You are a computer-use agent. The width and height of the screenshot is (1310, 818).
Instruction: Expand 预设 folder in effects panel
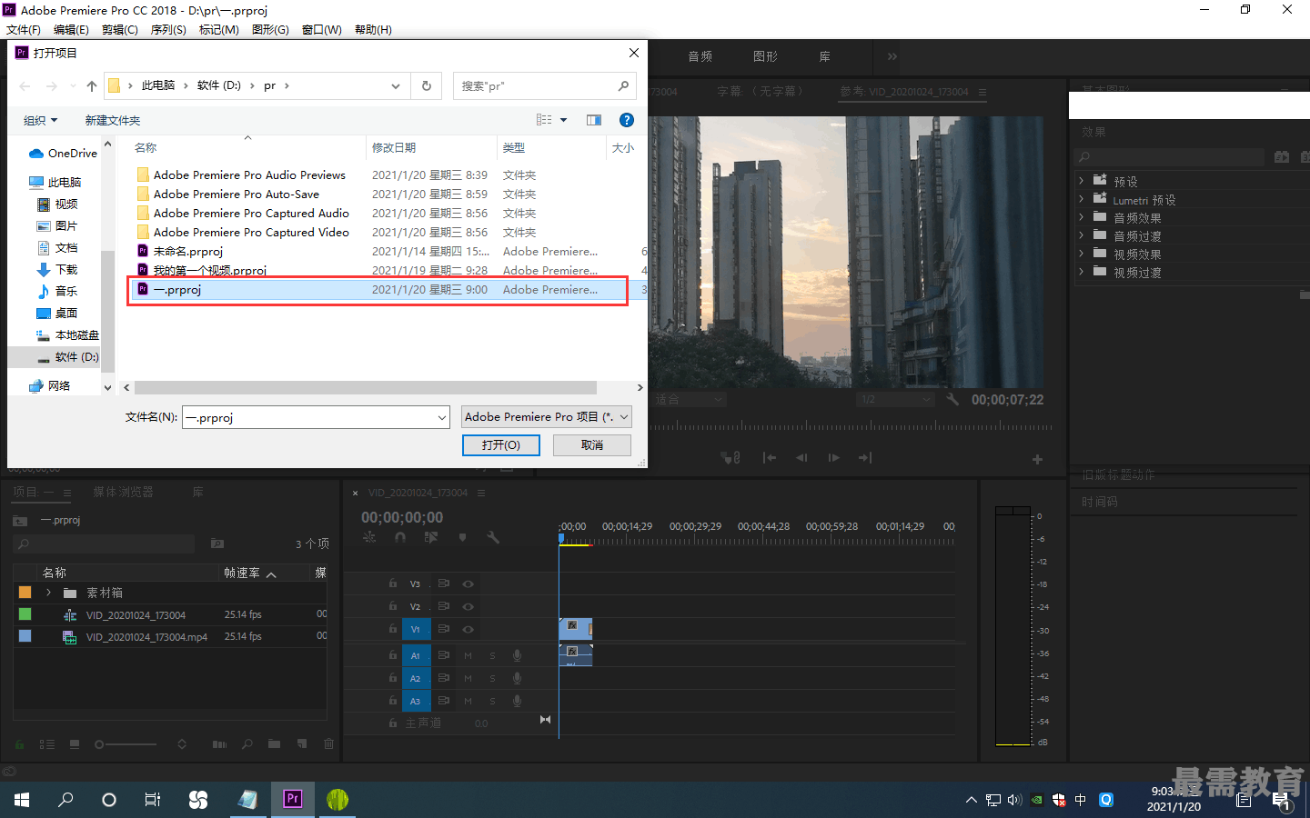tap(1082, 181)
